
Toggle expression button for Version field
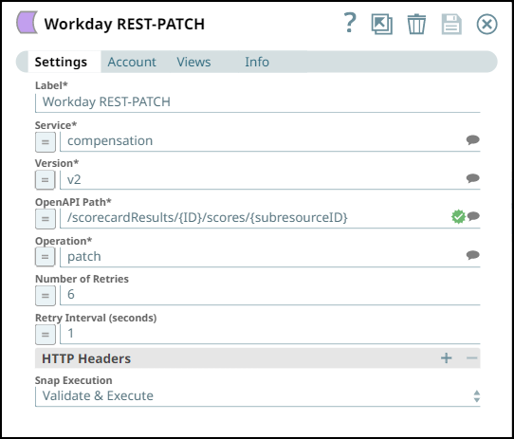[46, 180]
